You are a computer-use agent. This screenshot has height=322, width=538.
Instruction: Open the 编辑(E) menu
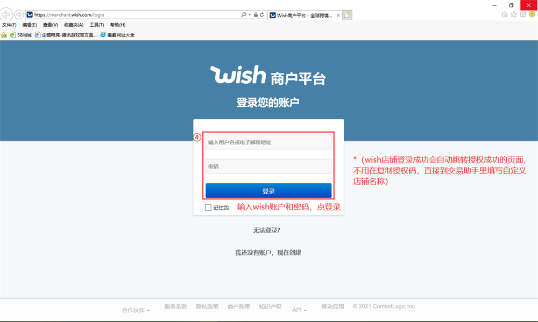pos(30,25)
